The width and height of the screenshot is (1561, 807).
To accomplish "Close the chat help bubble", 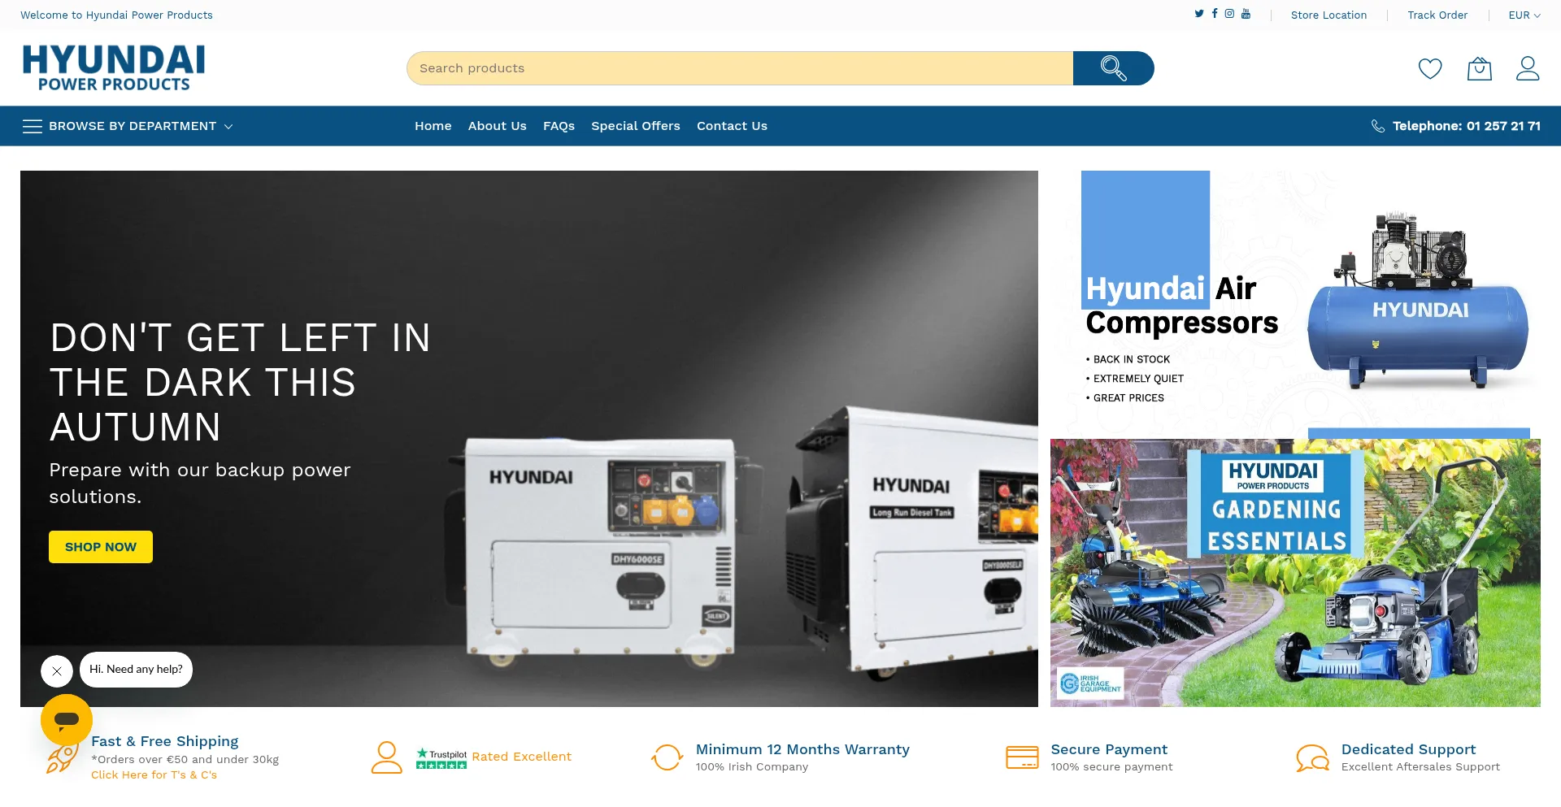I will (x=57, y=671).
